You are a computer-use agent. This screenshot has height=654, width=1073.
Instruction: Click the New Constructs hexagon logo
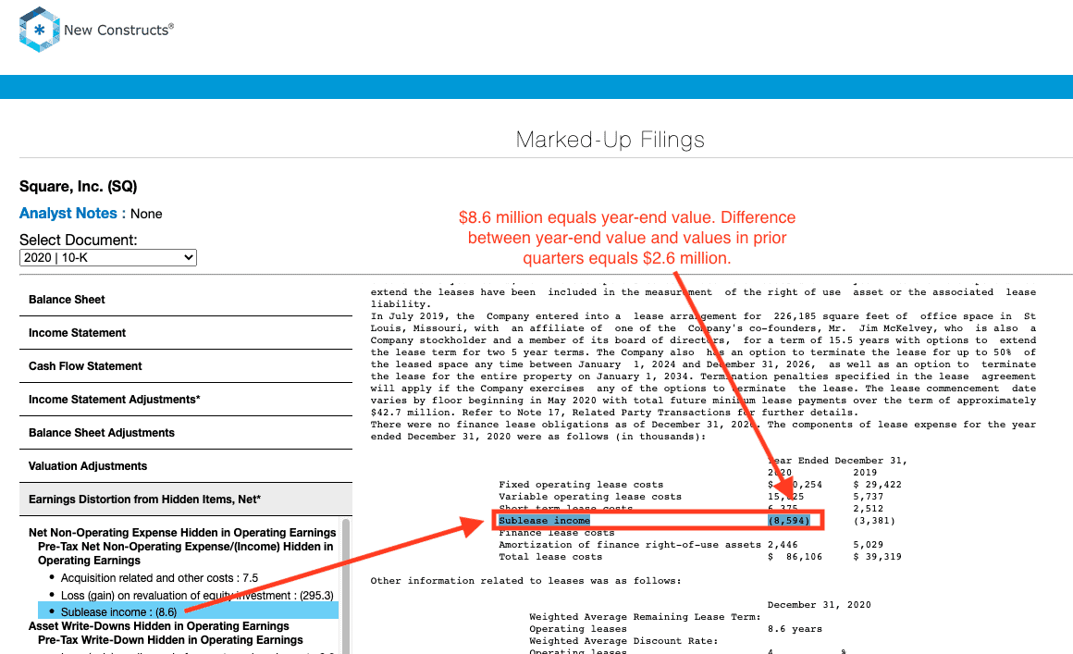click(39, 30)
